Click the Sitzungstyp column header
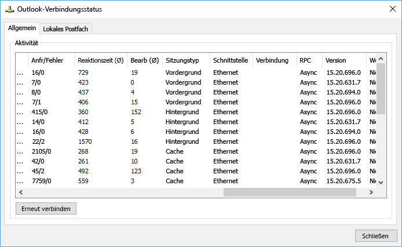 (x=186, y=60)
